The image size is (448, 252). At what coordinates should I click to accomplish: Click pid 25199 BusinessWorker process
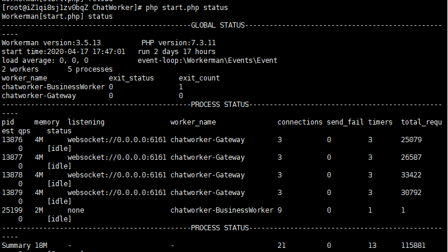[12, 211]
